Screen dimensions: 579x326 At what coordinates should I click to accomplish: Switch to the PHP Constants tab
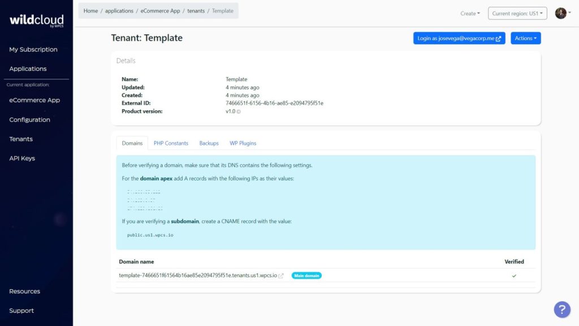pyautogui.click(x=171, y=143)
